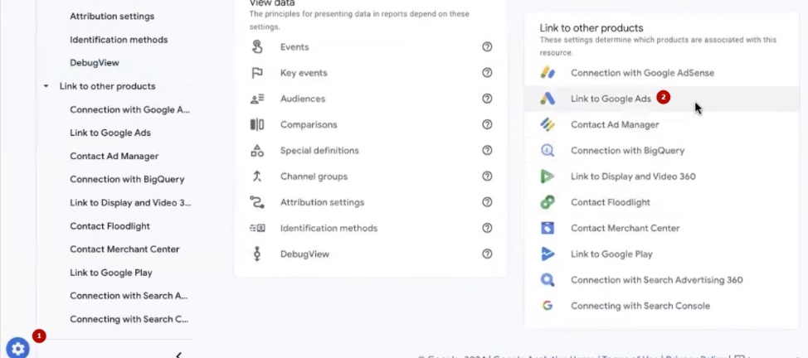The height and width of the screenshot is (358, 808).
Task: Click the Channel groups row
Action: tap(314, 177)
